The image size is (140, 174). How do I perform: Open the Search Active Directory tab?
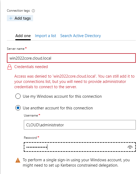tap(80, 36)
